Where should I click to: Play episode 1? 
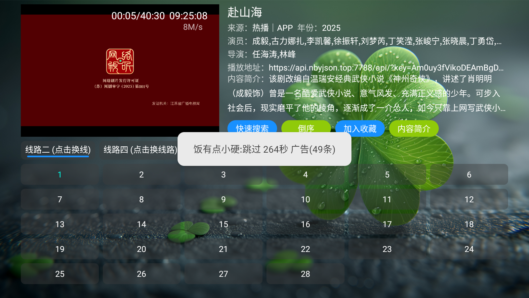click(60, 174)
